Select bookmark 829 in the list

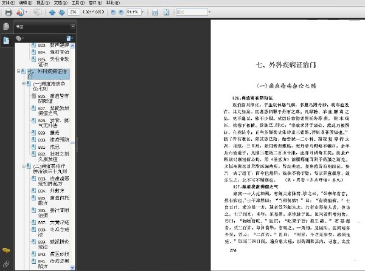coord(49,132)
